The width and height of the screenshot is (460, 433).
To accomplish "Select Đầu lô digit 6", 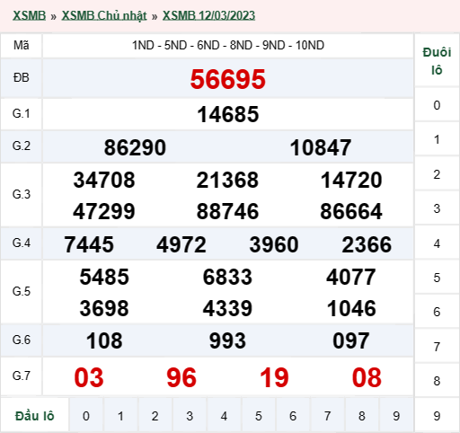I will click(293, 416).
